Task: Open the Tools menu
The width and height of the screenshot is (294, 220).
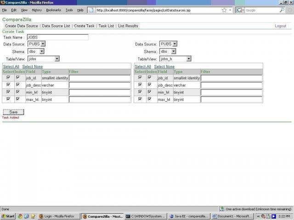Action: coord(69,10)
